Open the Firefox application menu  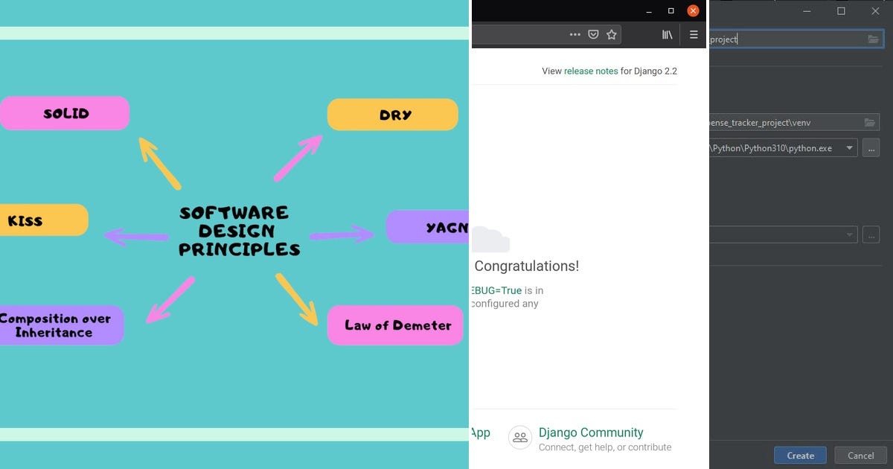[693, 34]
